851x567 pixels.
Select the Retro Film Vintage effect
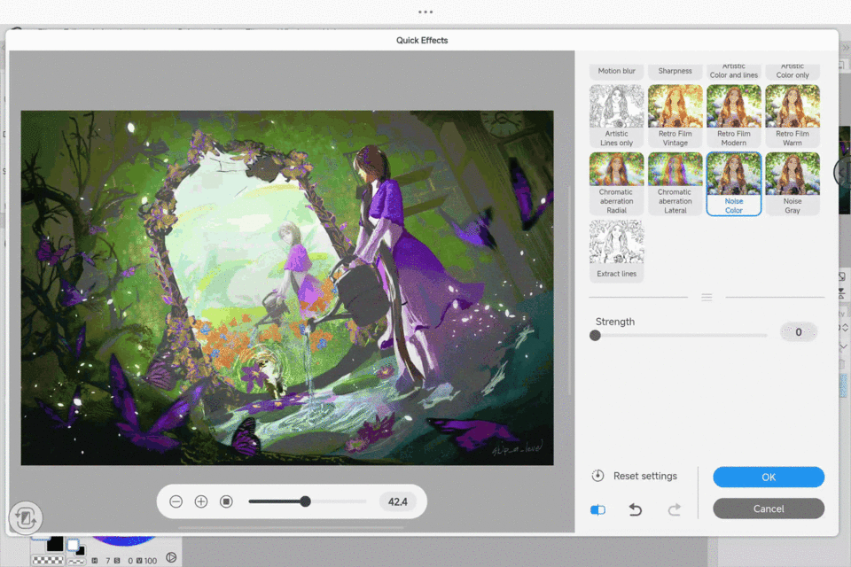(x=675, y=115)
